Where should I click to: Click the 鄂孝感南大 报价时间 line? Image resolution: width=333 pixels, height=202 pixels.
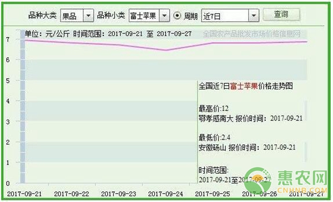[x=251, y=119]
